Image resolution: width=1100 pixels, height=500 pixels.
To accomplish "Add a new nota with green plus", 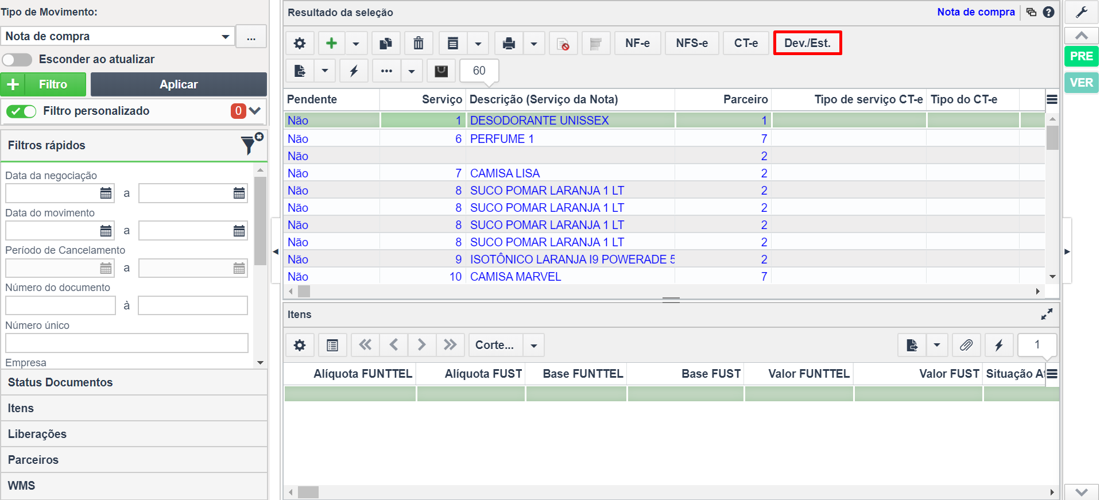I will (x=331, y=43).
